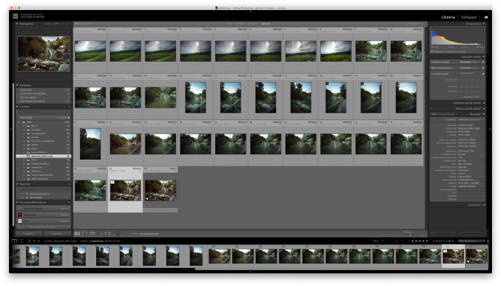501x286 pixels.
Task: Click the Importa button
Action: 29,233
